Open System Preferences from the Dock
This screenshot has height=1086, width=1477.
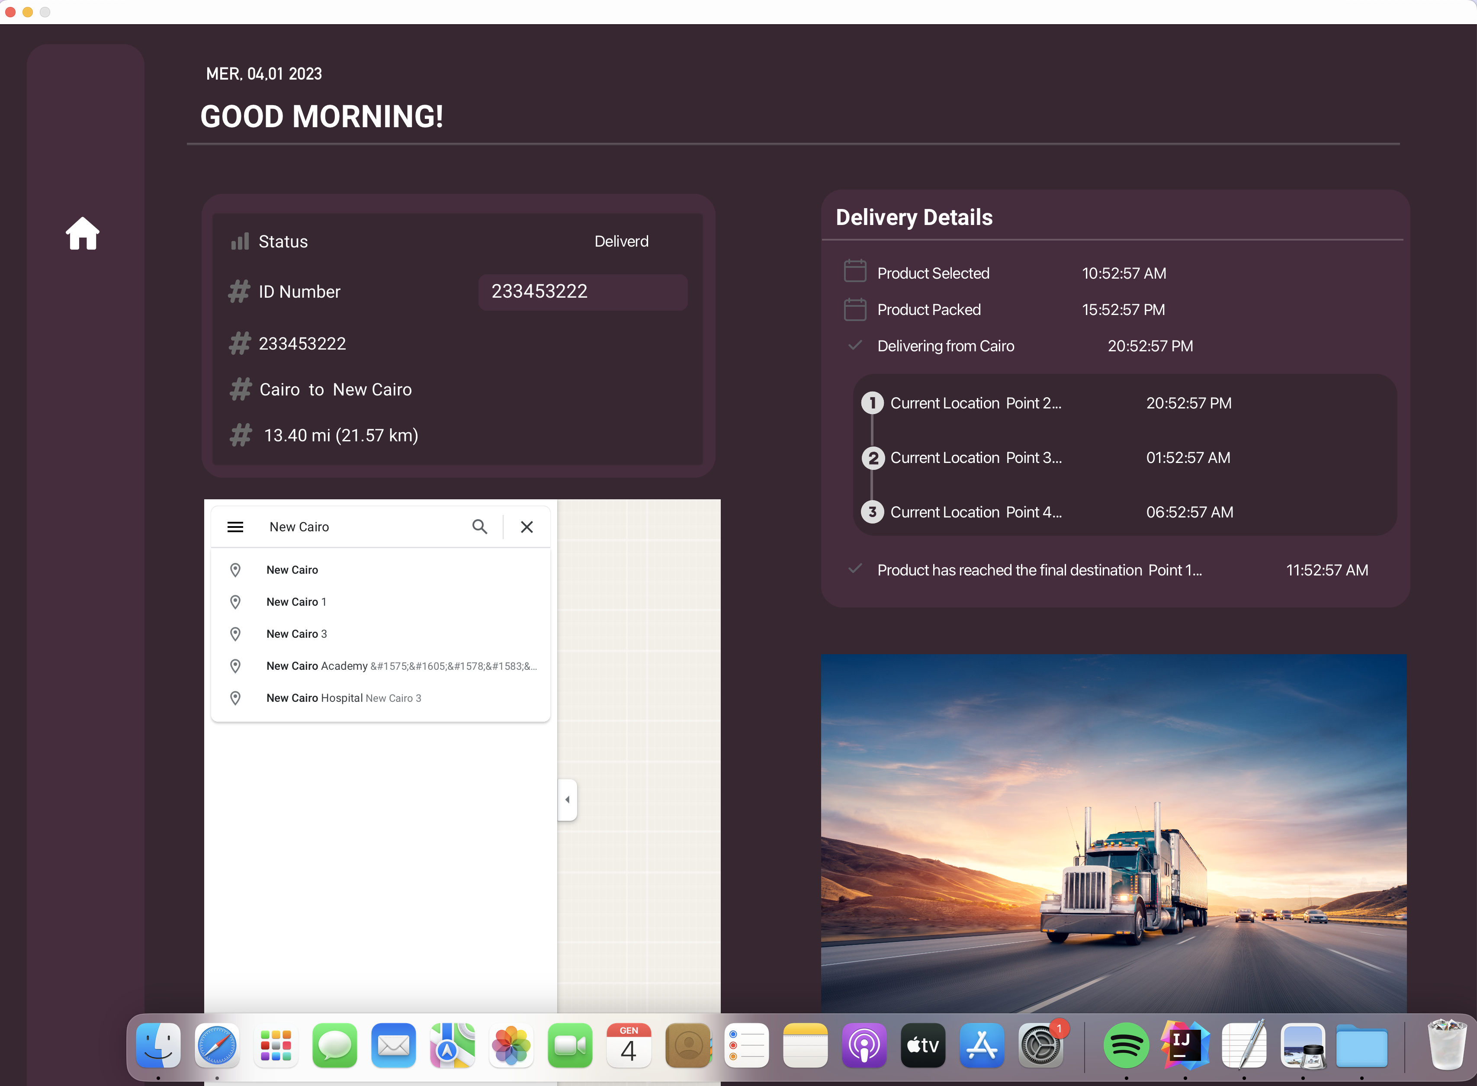tap(1040, 1045)
